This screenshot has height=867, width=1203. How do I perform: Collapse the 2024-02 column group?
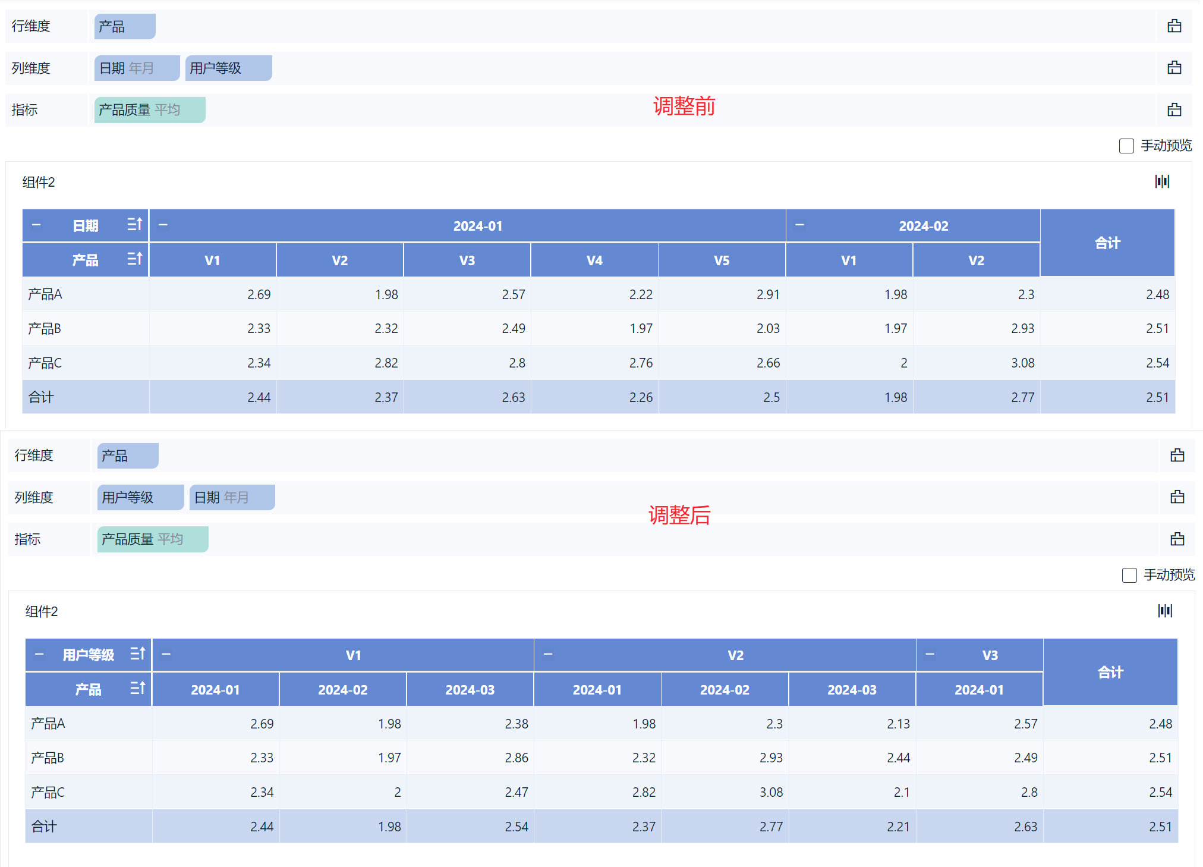(x=799, y=225)
